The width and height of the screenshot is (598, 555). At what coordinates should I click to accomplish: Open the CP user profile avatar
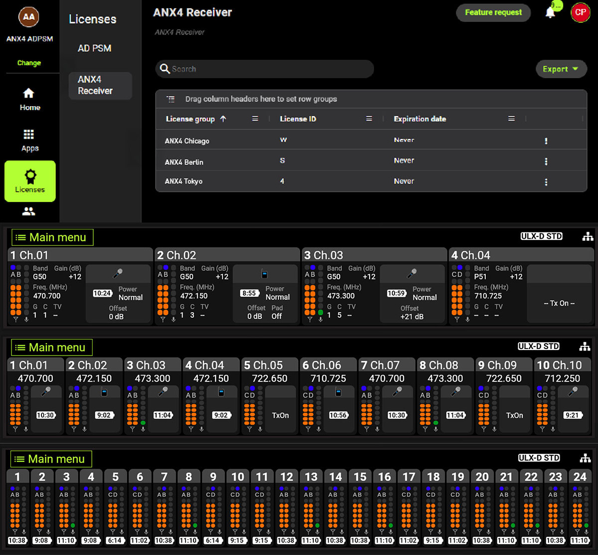coord(580,12)
